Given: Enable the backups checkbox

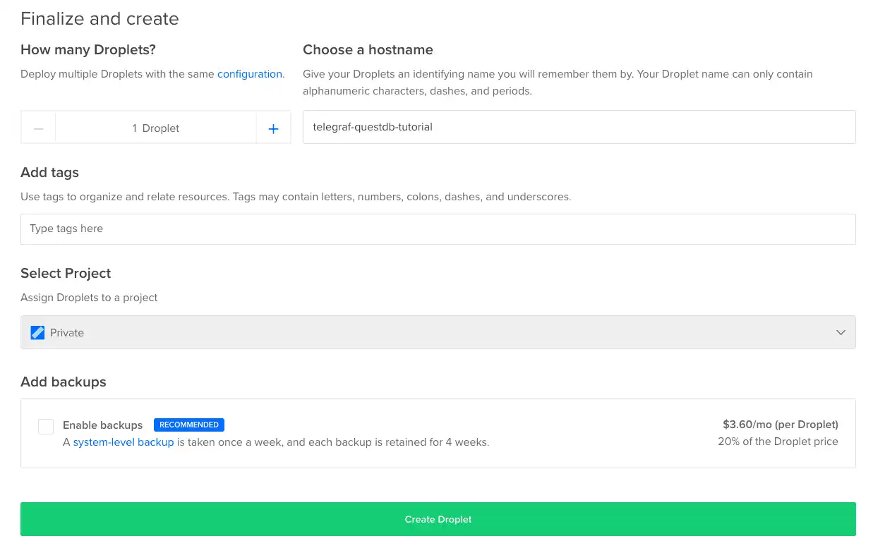Looking at the screenshot, I should coord(45,426).
